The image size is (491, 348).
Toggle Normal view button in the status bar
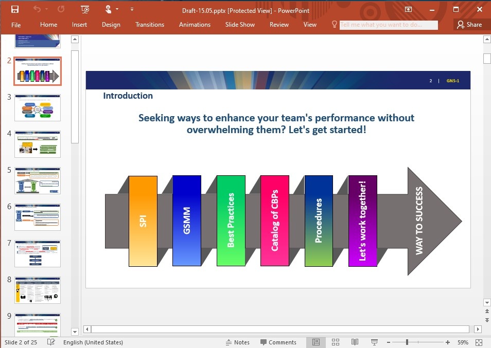(x=316, y=342)
